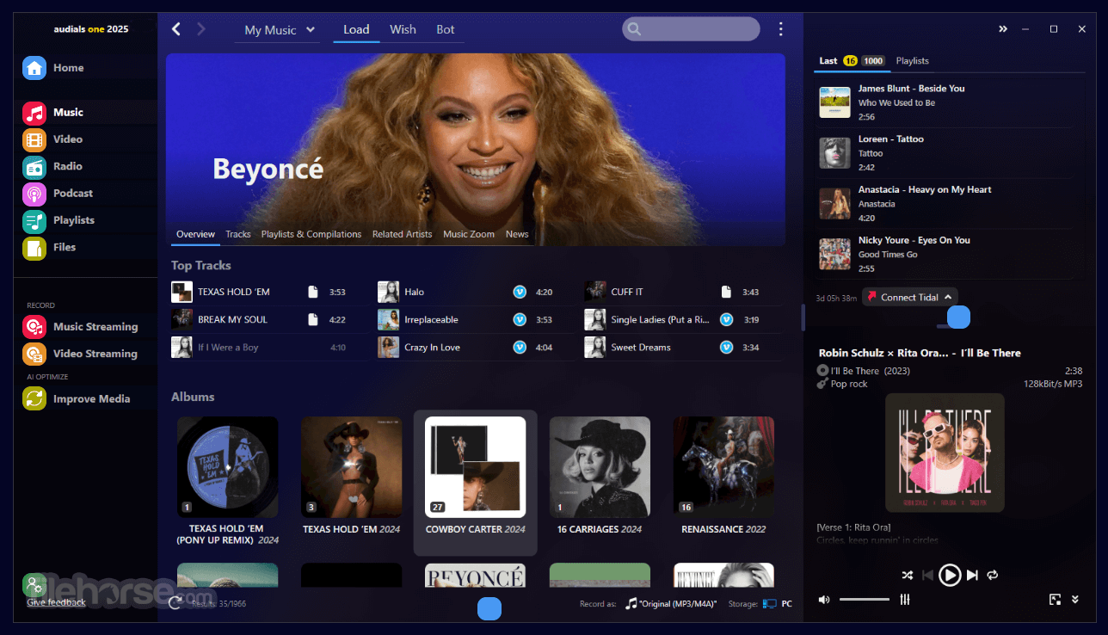
Task: Open the Playlists section icon
Action: tap(34, 220)
